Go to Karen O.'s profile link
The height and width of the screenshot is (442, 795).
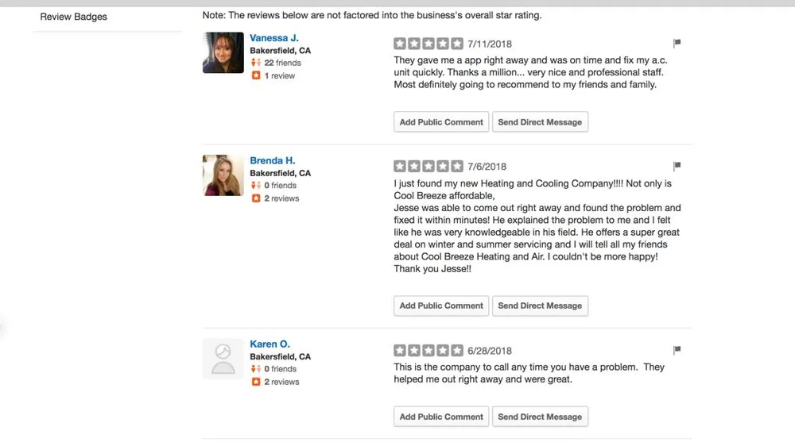(270, 344)
